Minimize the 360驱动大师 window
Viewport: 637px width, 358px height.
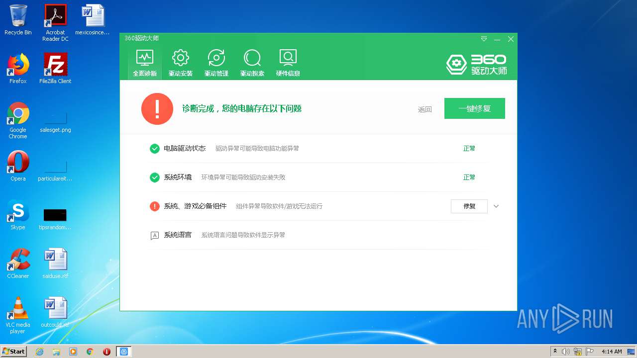pyautogui.click(x=497, y=39)
